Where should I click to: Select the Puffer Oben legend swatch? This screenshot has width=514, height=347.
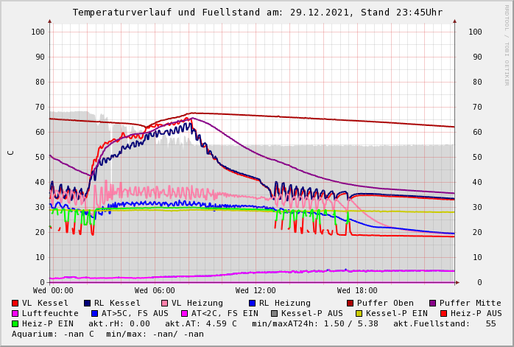(x=350, y=303)
